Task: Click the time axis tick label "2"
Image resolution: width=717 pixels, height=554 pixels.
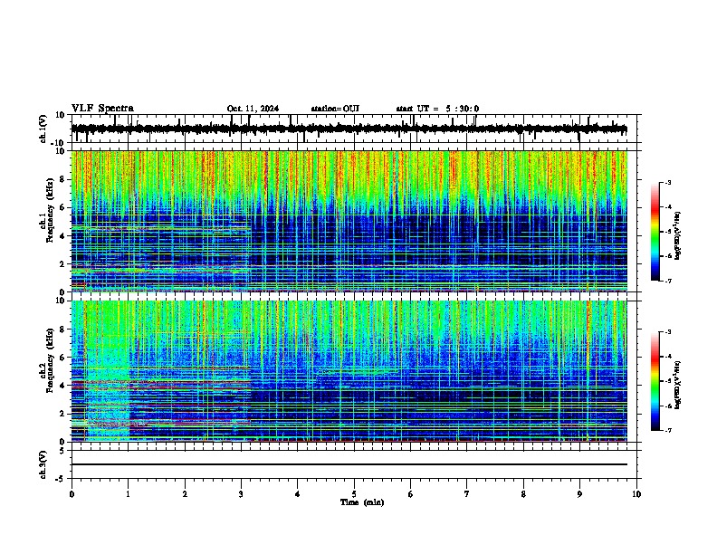Action: tap(185, 494)
